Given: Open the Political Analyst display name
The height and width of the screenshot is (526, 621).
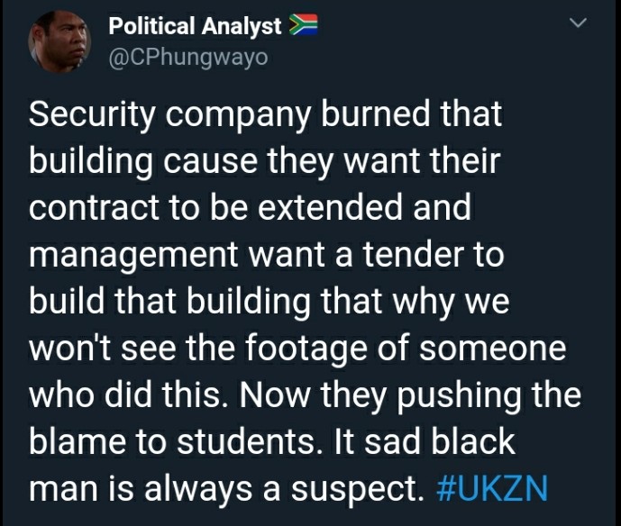Looking at the screenshot, I should pos(195,26).
